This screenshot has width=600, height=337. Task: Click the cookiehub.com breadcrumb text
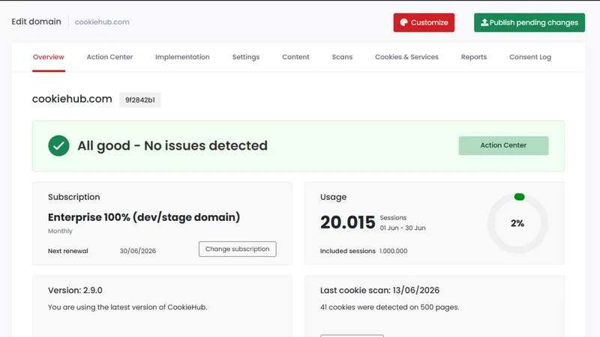point(102,22)
